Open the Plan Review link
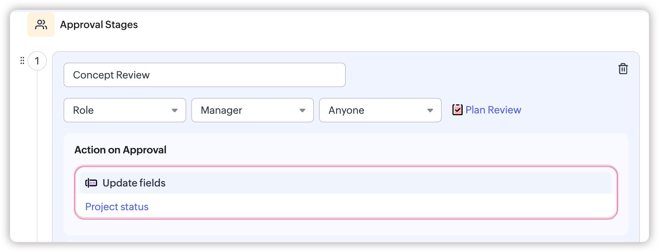The image size is (659, 252). point(493,110)
